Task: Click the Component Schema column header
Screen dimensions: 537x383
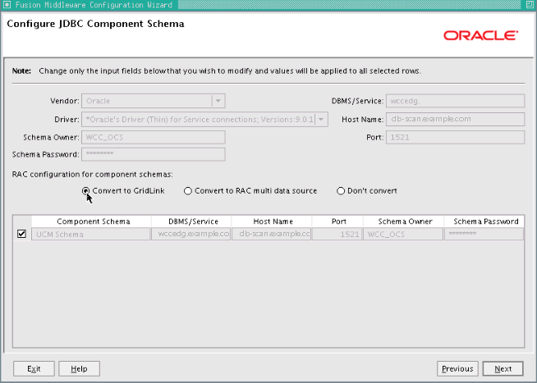Action: [x=91, y=221]
